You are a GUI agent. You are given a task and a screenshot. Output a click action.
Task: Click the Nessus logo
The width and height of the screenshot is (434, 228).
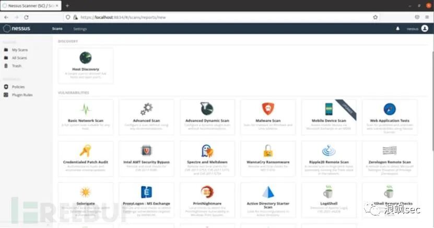tap(17, 28)
